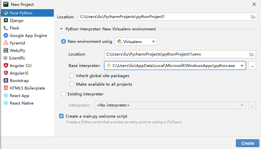Click the venv Location text field
The image size is (261, 149).
point(176,54)
